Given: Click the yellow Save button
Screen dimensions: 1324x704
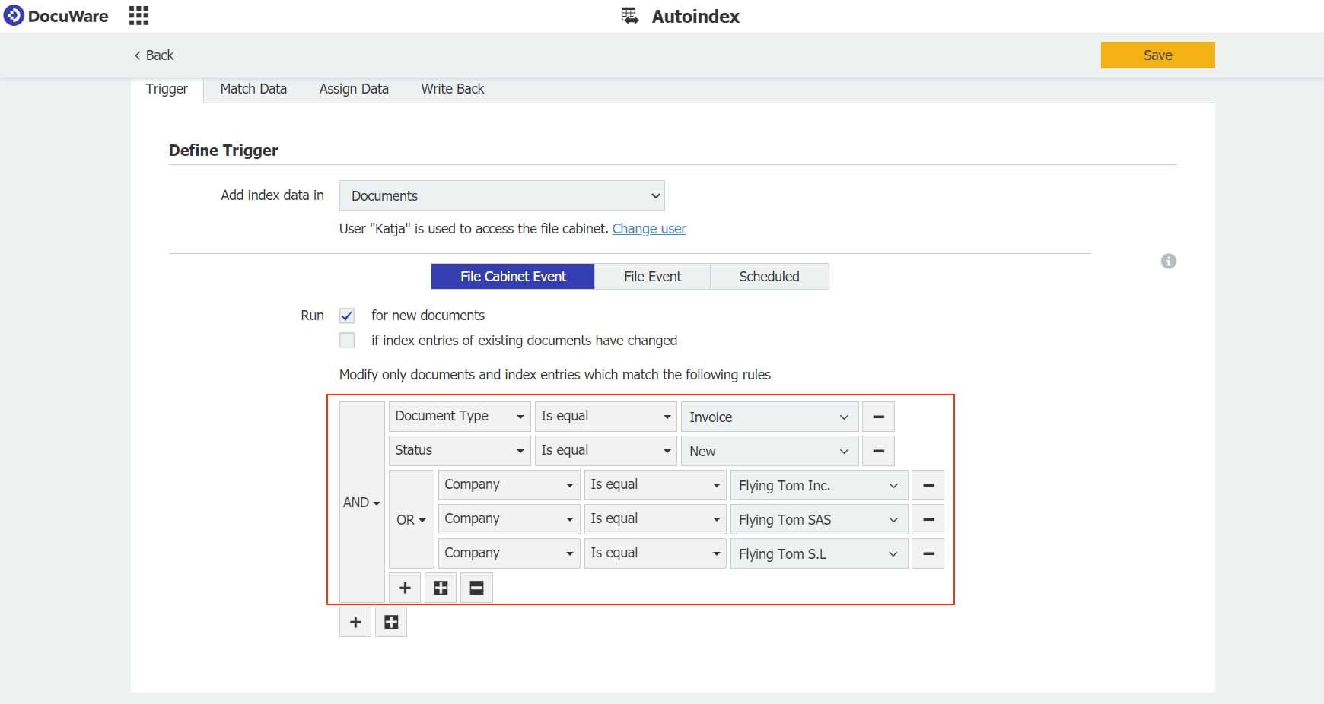Looking at the screenshot, I should pyautogui.click(x=1157, y=55).
